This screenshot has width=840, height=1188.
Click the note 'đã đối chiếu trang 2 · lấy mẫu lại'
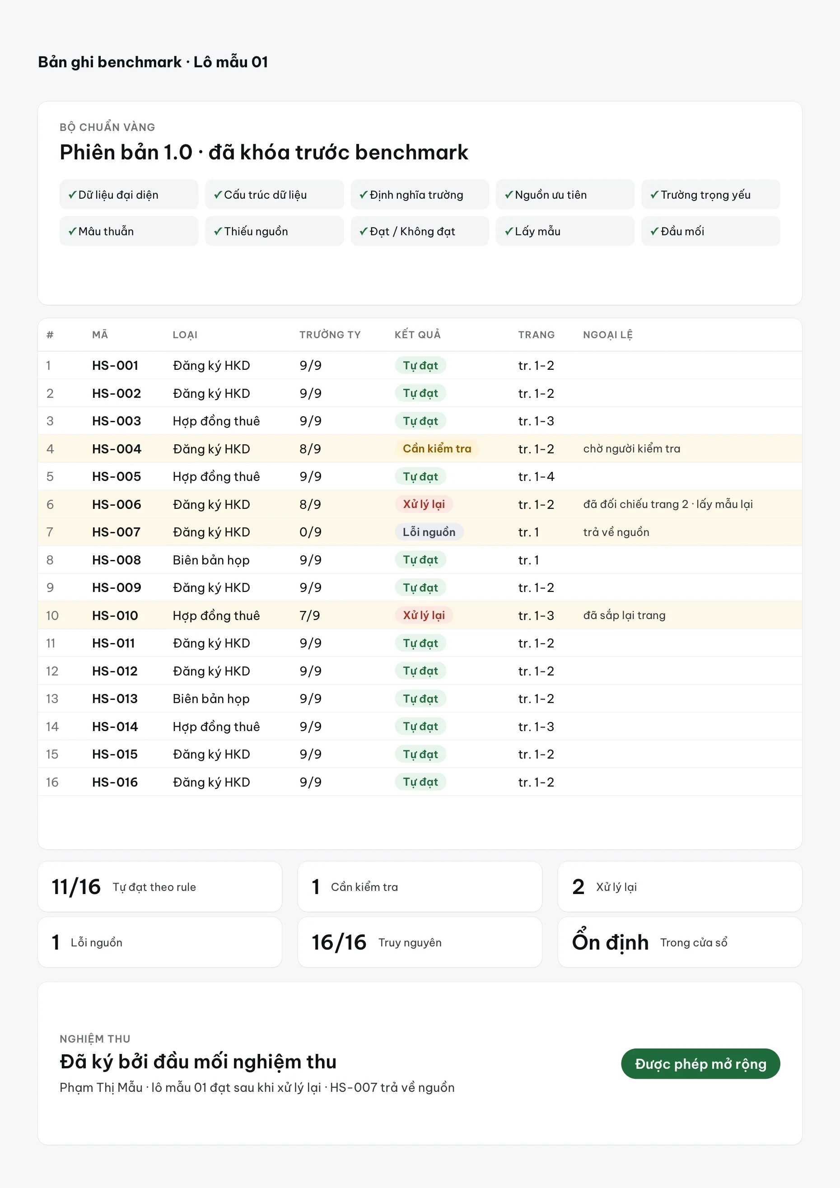pos(667,504)
